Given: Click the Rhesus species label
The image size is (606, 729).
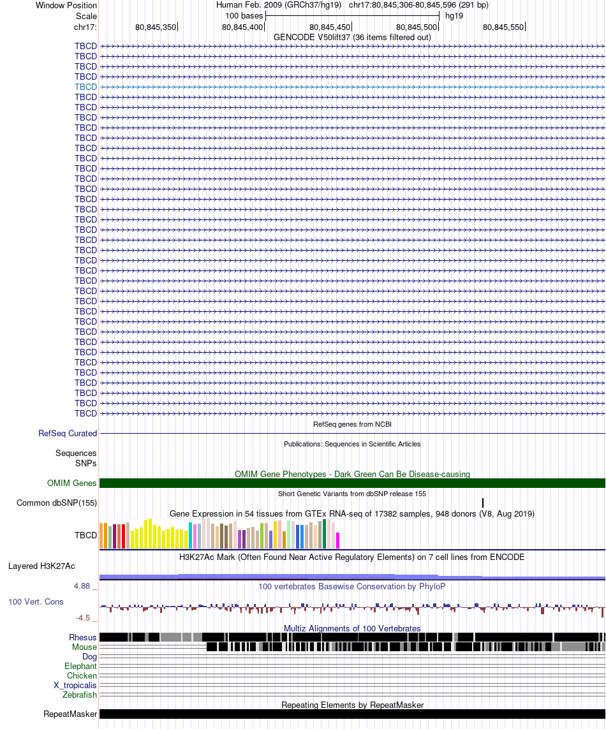Looking at the screenshot, I should (83, 638).
